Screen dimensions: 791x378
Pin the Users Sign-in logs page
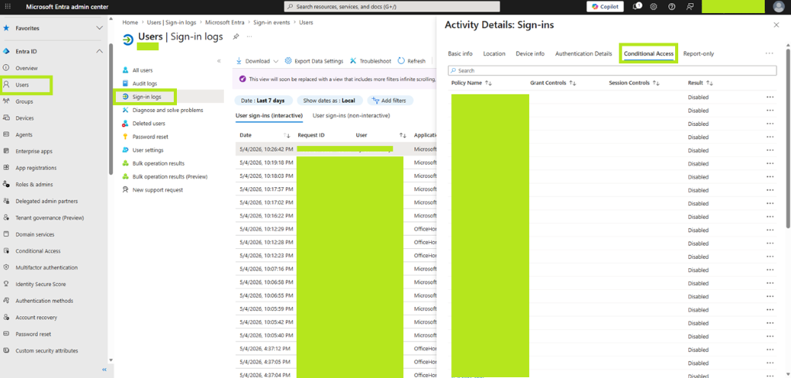(x=236, y=36)
